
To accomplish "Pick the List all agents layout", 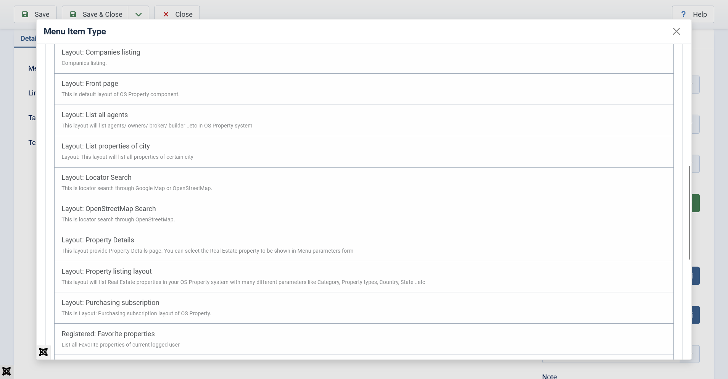I will point(95,115).
